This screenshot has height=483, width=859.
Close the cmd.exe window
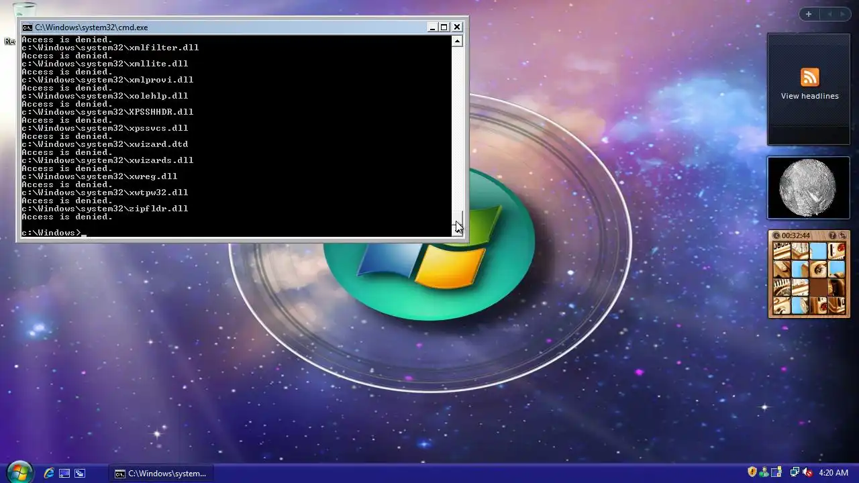[x=457, y=28]
